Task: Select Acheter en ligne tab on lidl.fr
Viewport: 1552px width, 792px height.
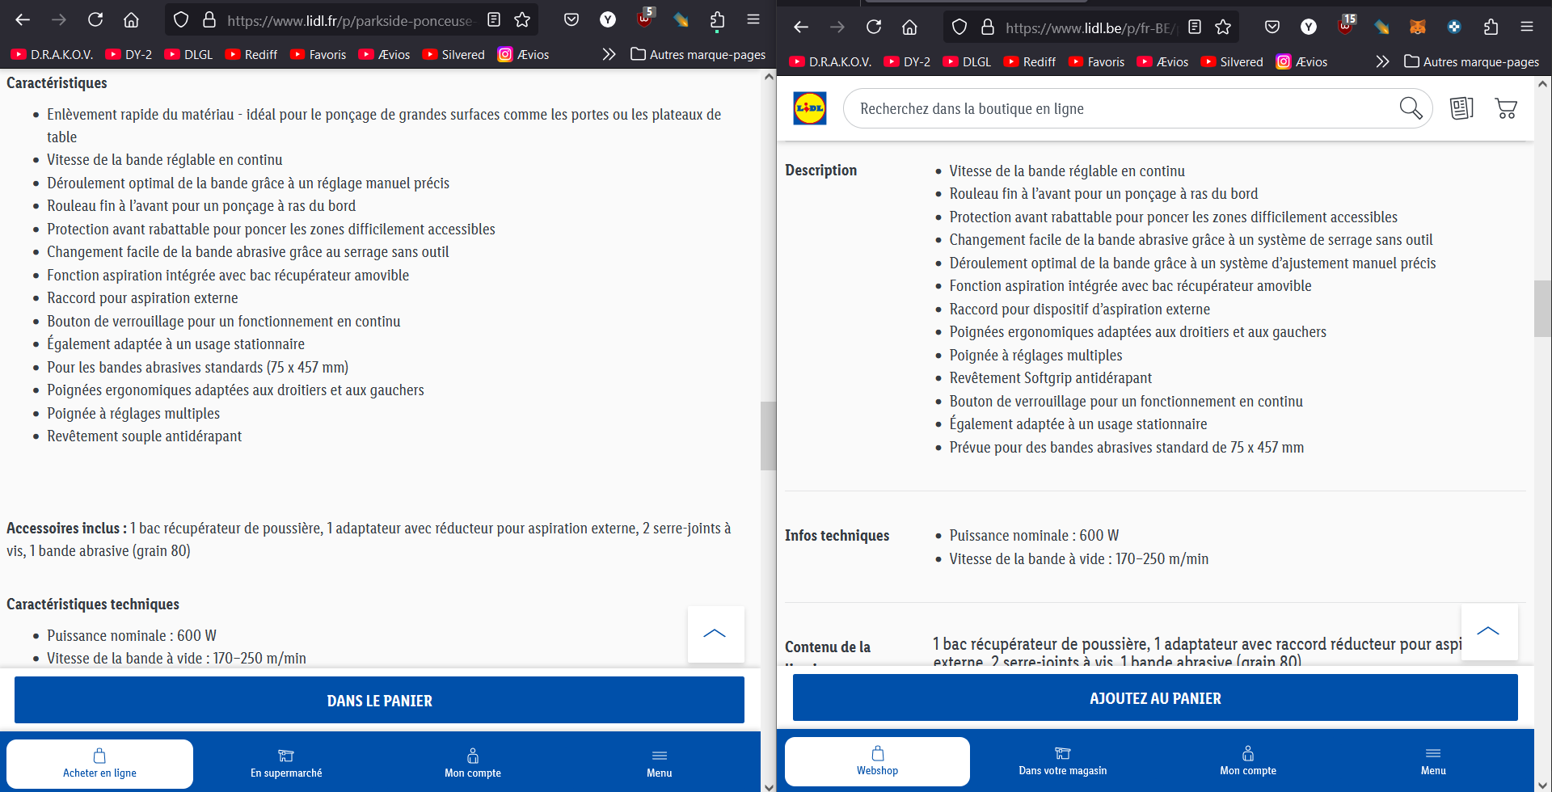Action: tap(99, 763)
